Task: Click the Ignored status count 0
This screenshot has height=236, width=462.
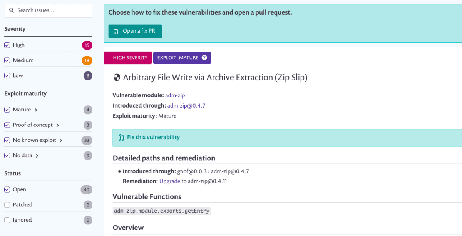Action: 88,221
